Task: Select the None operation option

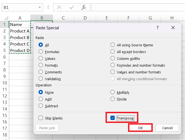Action: point(46,92)
